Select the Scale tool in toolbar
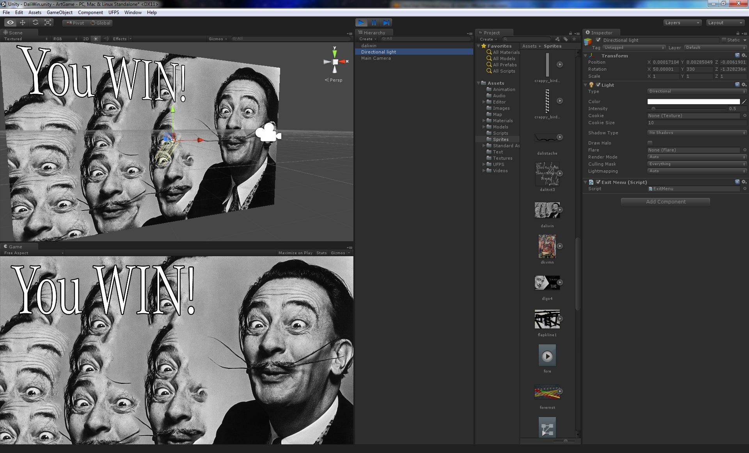Screen dimensions: 749x453 click(x=48, y=23)
